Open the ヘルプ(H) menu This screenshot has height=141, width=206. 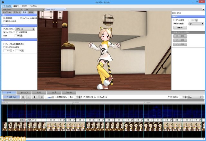[33, 6]
